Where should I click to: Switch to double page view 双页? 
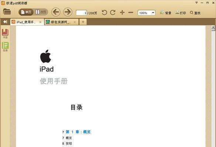(x=41, y=12)
